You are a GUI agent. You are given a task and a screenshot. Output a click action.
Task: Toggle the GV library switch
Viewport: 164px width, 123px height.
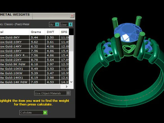tap(54, 25)
